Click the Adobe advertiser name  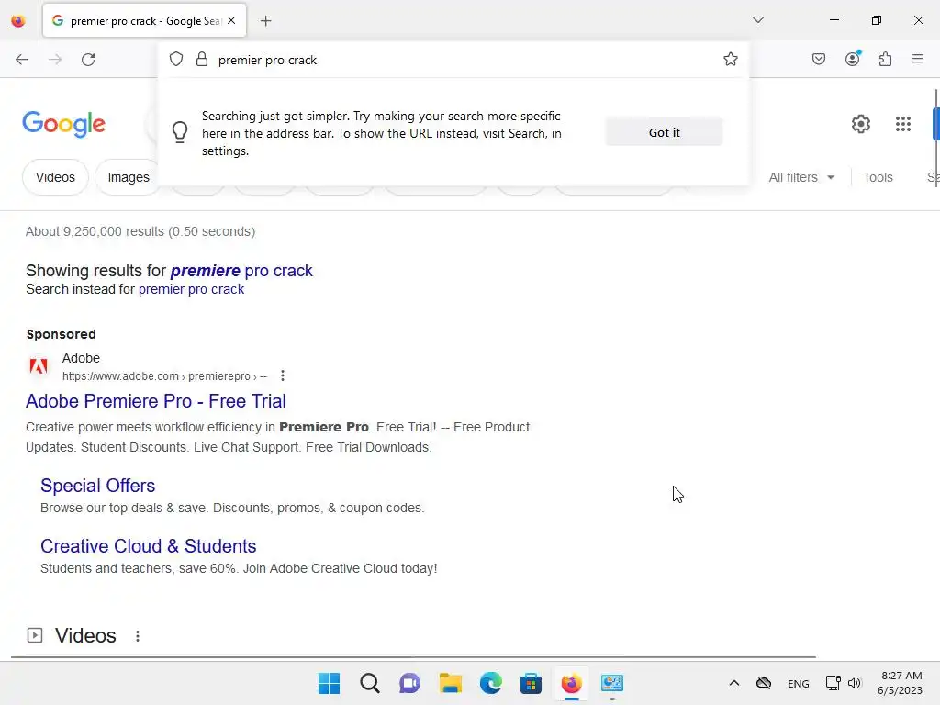81,358
